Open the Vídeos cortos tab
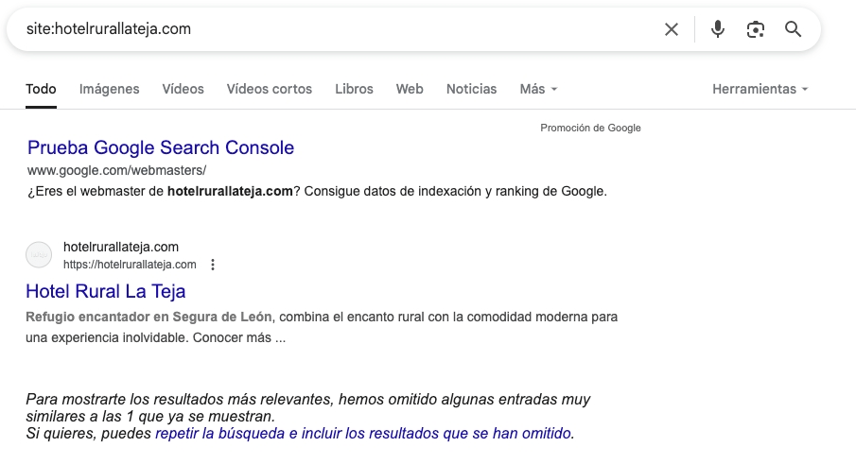Screen dimensions: 856x464 tap(270, 89)
